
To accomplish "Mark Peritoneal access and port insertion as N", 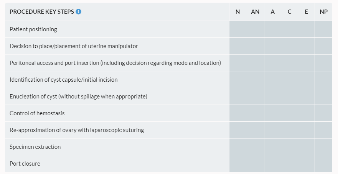I will coord(238,63).
